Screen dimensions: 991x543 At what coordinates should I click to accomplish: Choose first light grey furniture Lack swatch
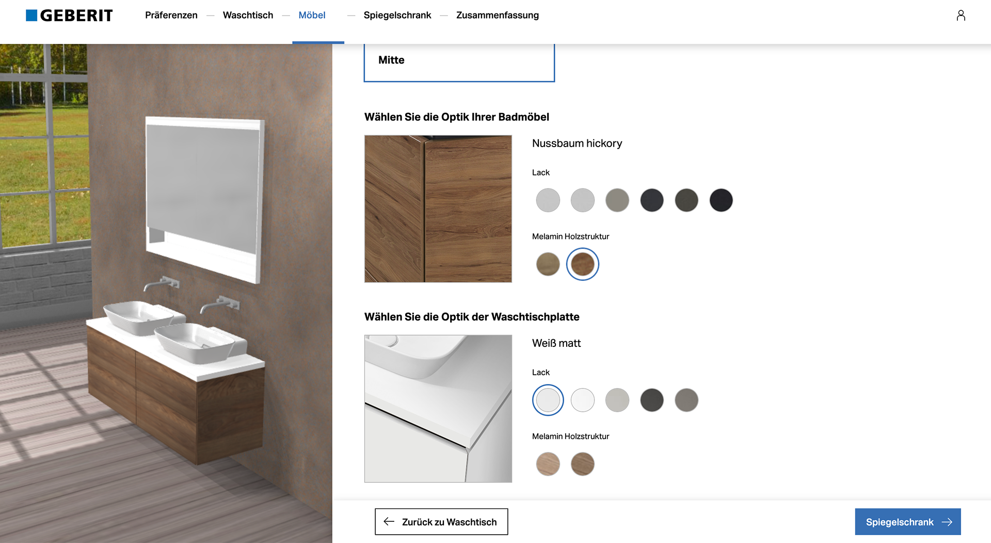point(548,200)
